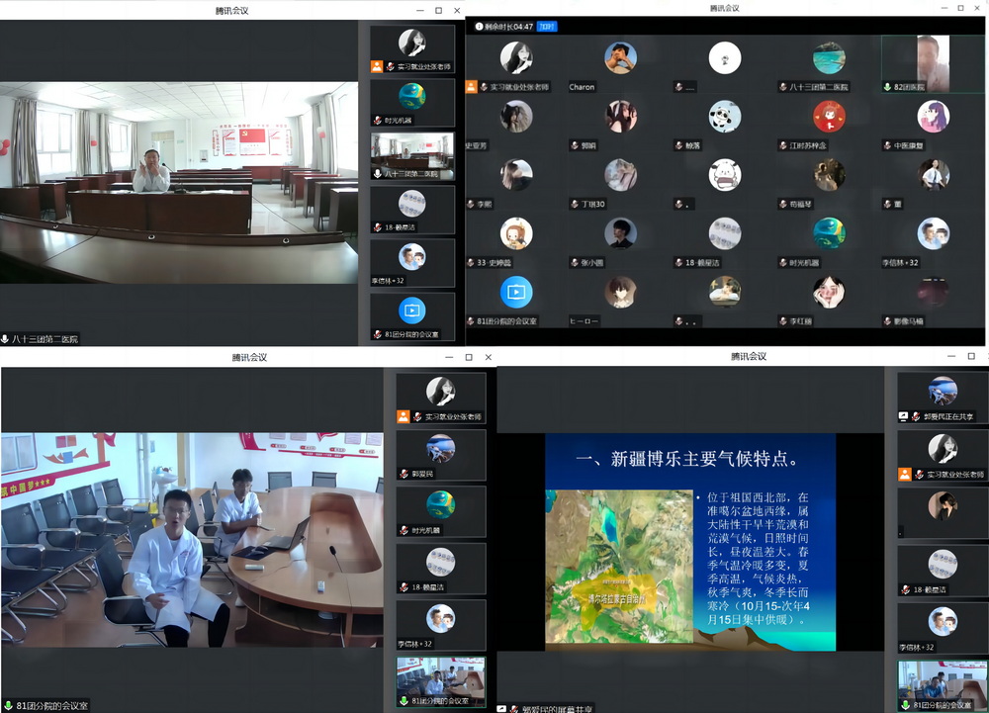Click the green audio indicator beside 82团医院

887,86
